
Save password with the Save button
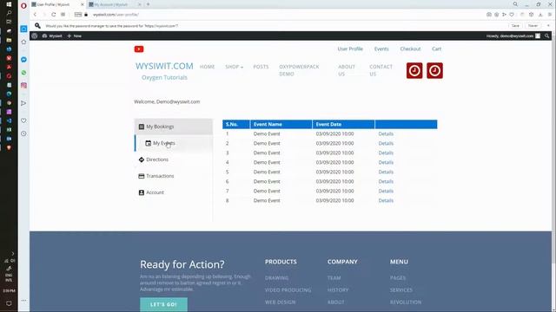(x=515, y=26)
